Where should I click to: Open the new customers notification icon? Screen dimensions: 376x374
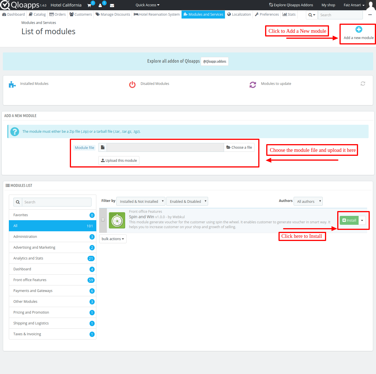[x=100, y=5]
